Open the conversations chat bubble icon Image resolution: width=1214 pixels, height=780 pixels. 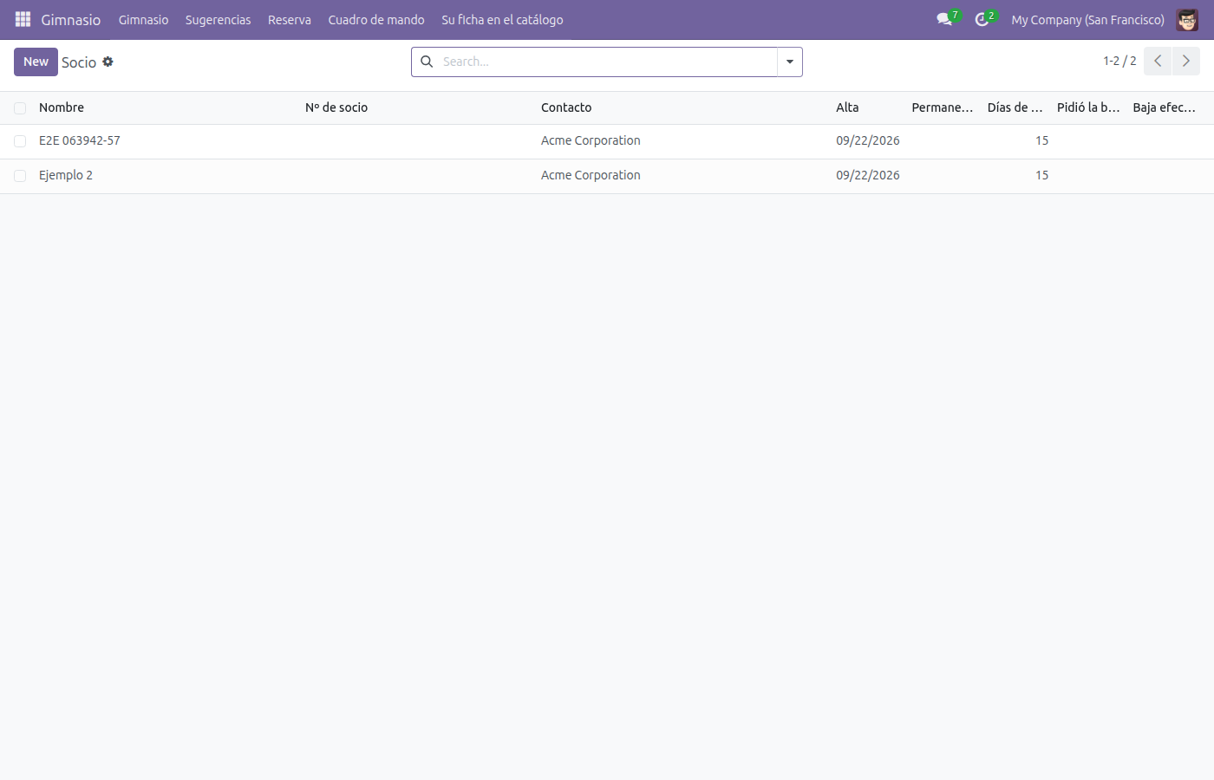[944, 19]
